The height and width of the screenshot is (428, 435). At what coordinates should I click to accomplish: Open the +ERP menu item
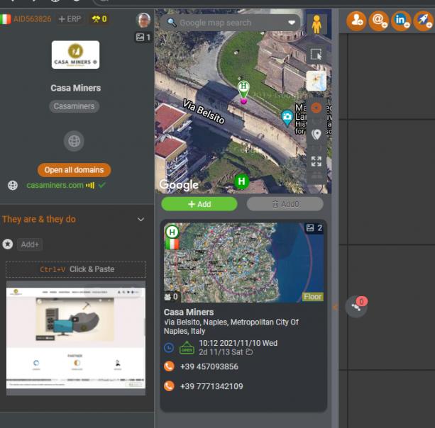(70, 19)
